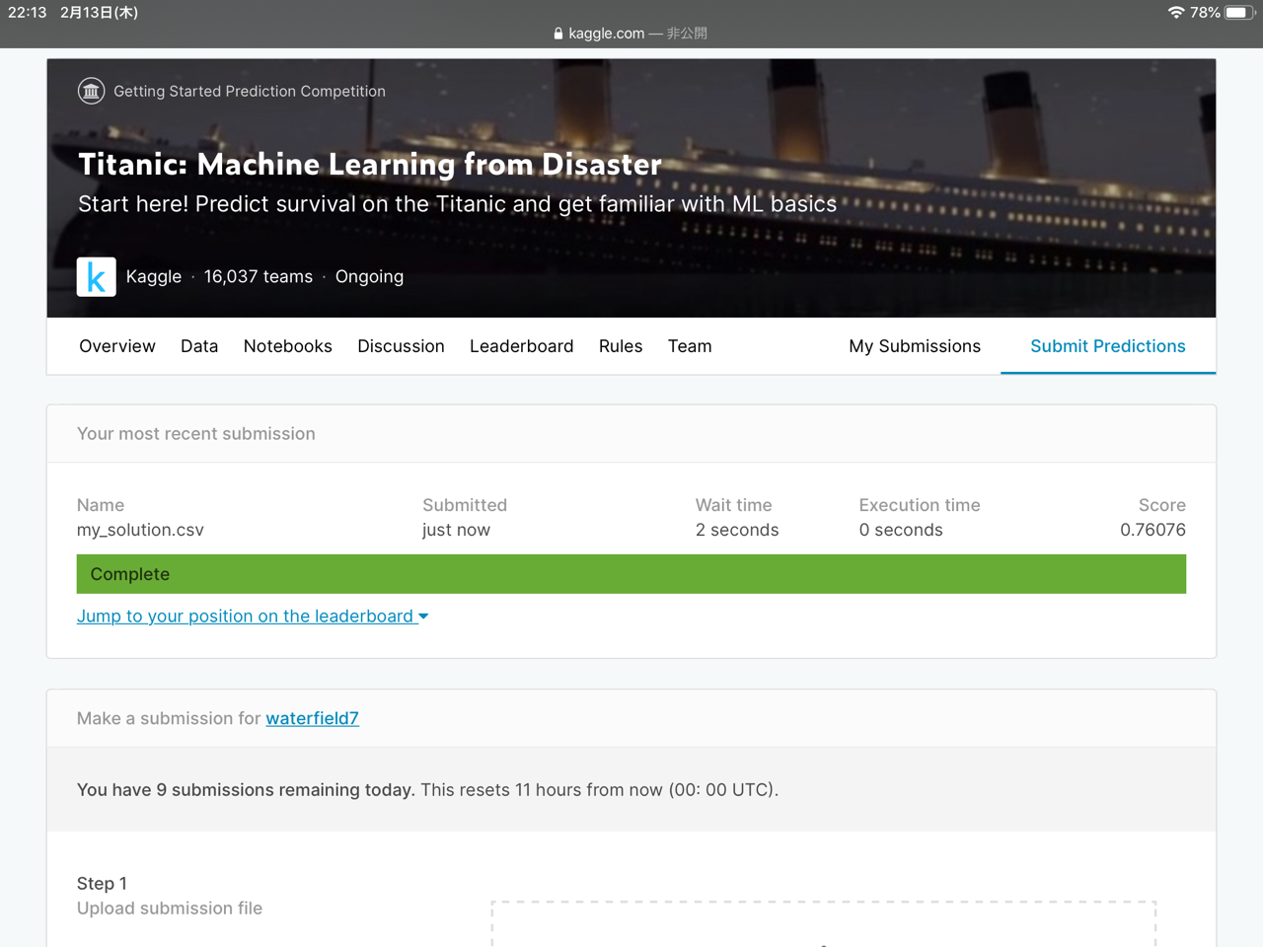The image size is (1263, 947).
Task: Click the green Complete progress bar
Action: click(631, 574)
